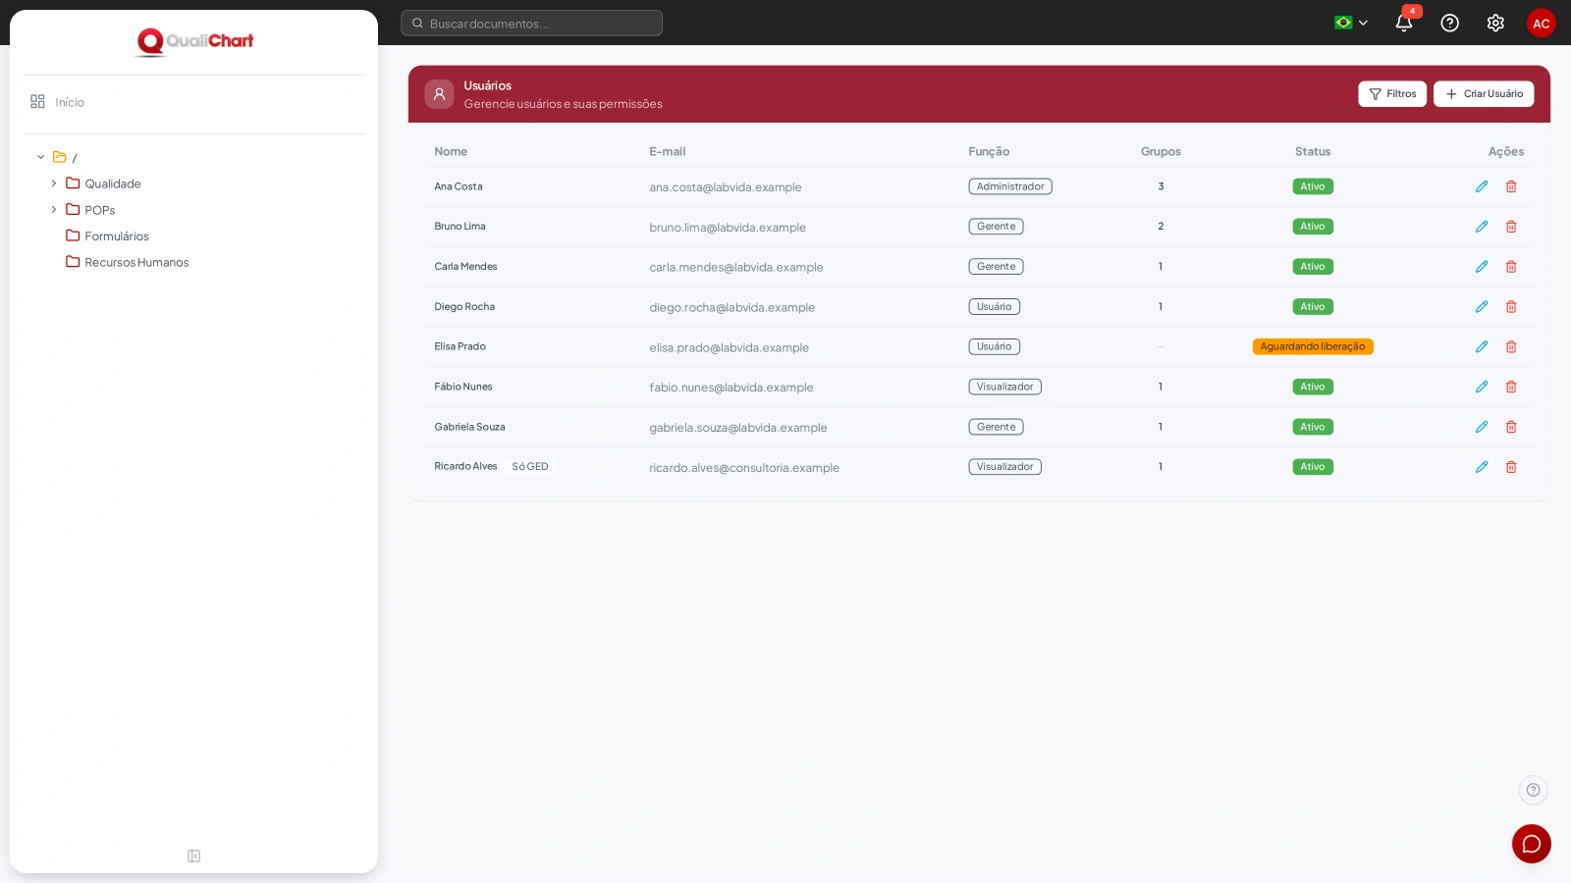This screenshot has height=883, width=1571.
Task: Click the floating help circle above chat
Action: [1533, 790]
